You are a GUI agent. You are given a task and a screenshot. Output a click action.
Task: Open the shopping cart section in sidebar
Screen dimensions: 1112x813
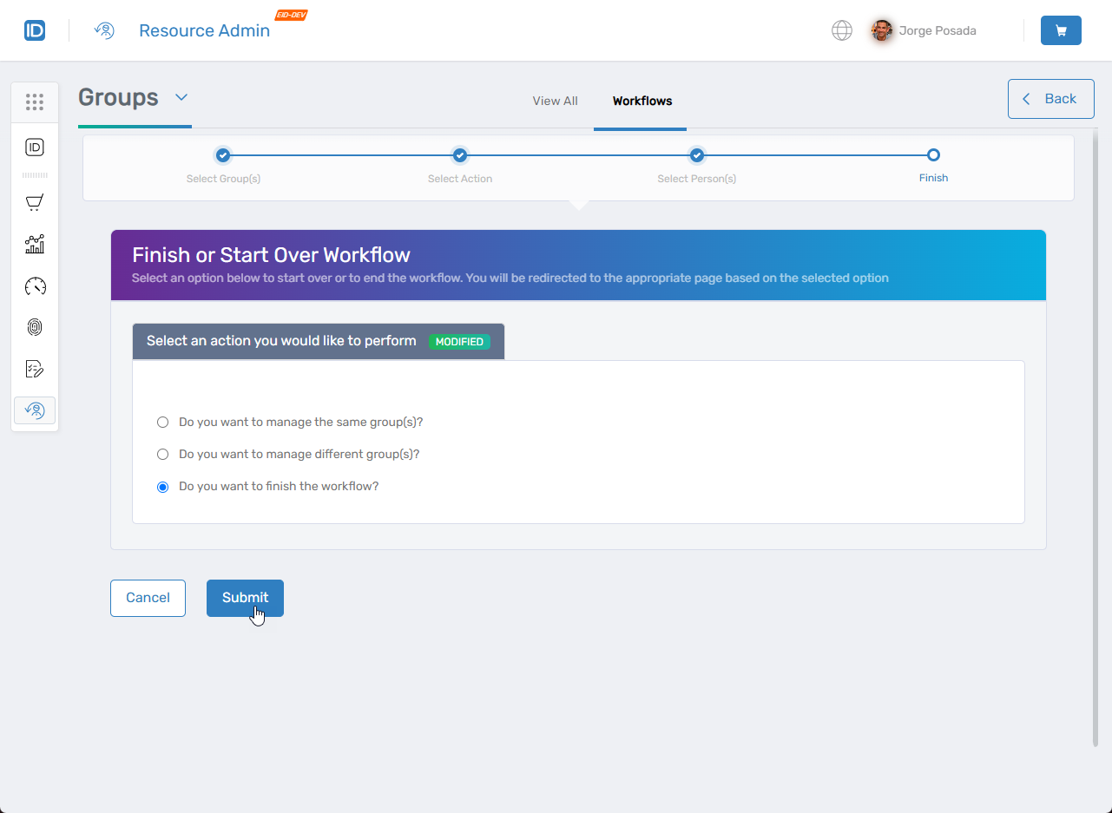[35, 202]
